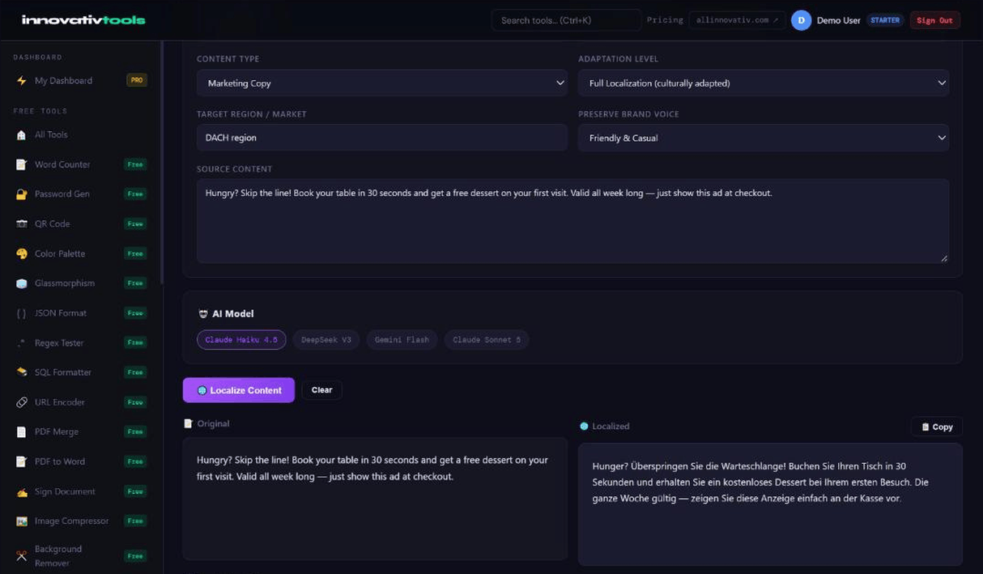This screenshot has width=983, height=574.
Task: Click the Regex Tester icon
Action: pyautogui.click(x=22, y=343)
